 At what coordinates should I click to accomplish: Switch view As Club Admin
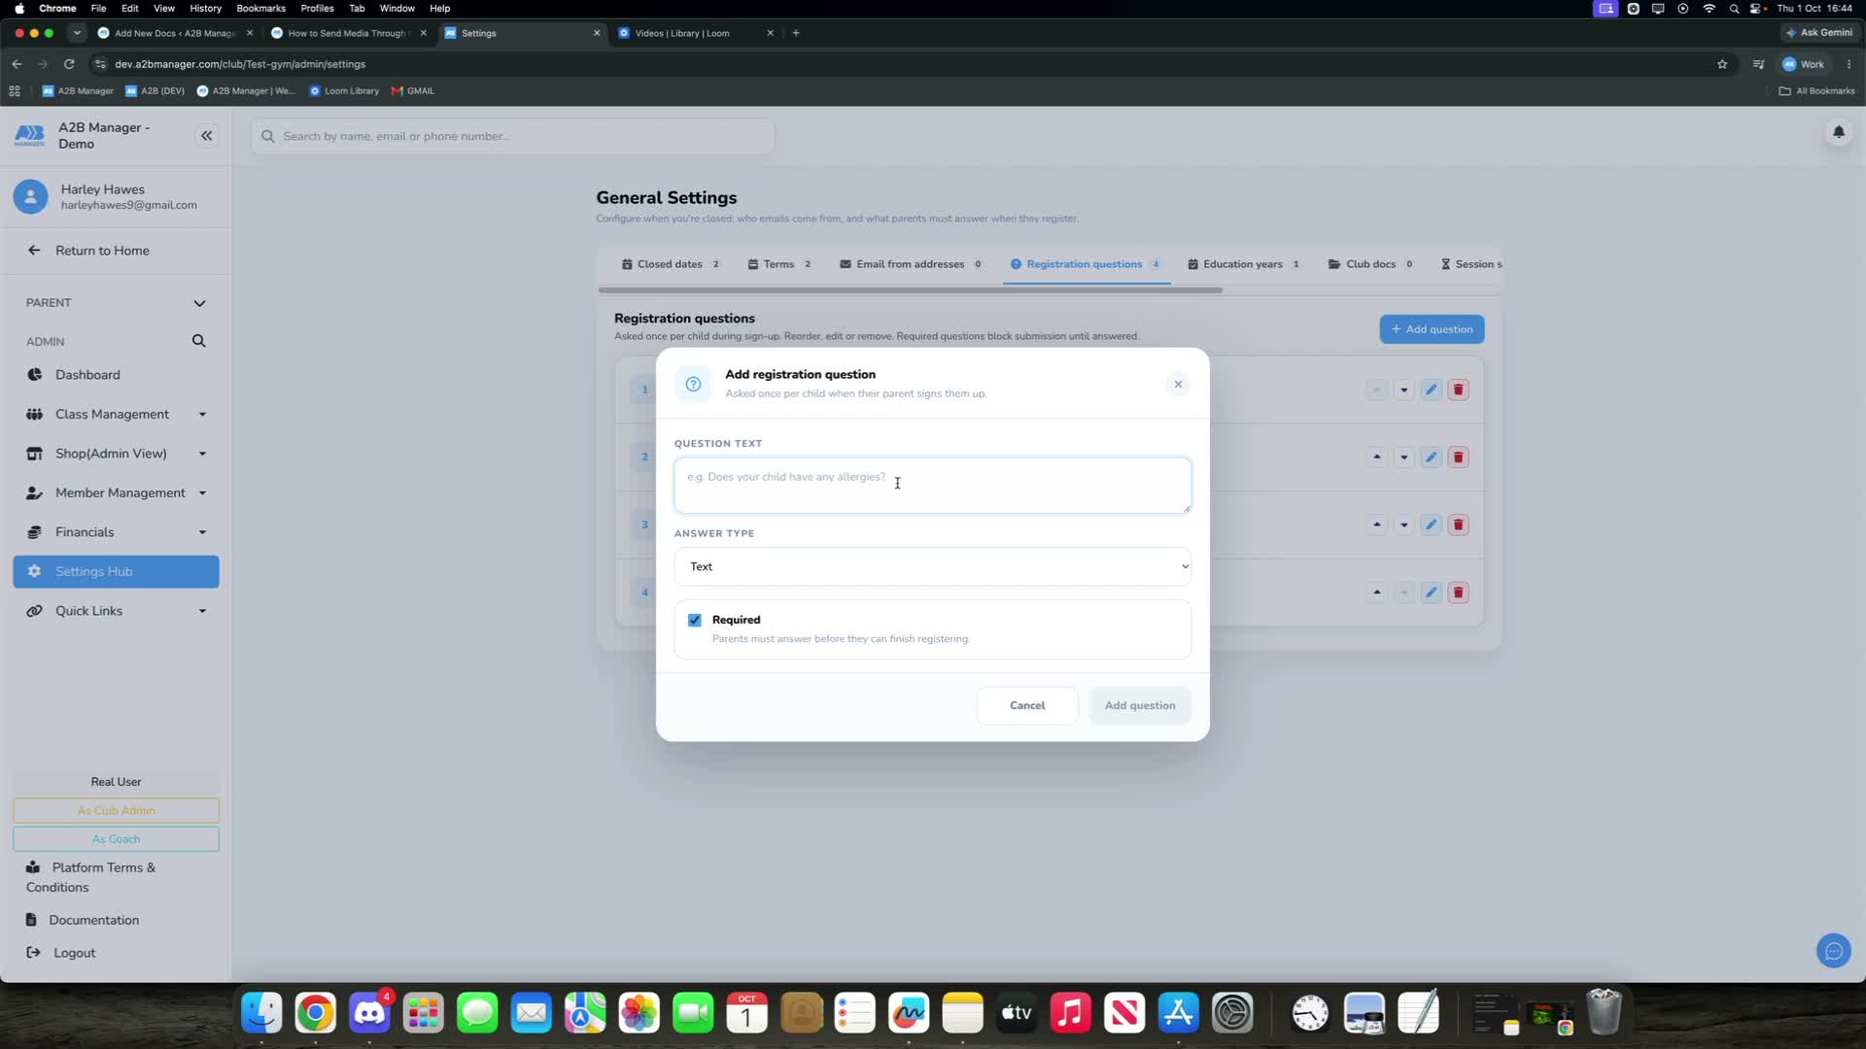pos(116,811)
